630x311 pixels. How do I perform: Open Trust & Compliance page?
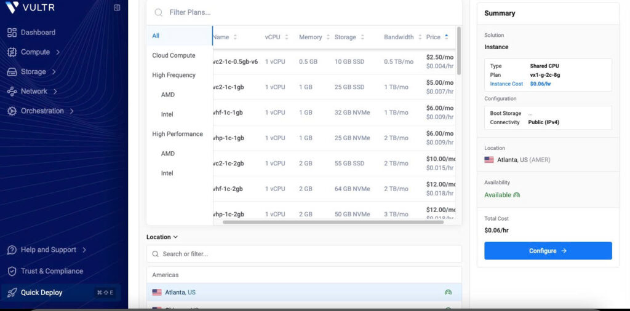(52, 271)
